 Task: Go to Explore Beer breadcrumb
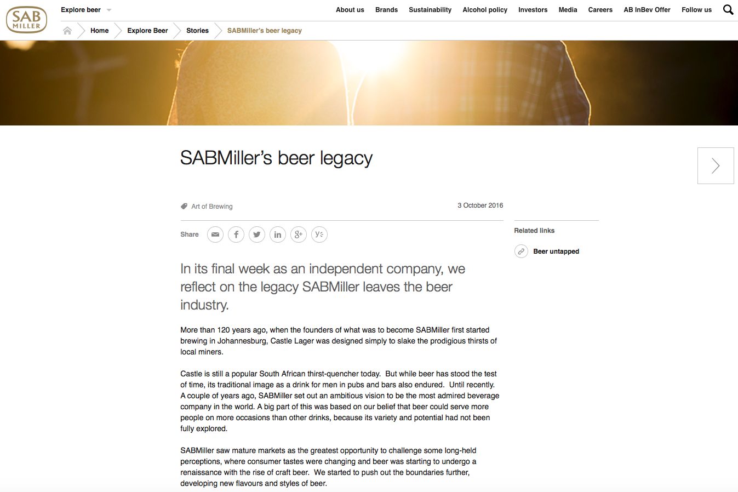point(147,31)
